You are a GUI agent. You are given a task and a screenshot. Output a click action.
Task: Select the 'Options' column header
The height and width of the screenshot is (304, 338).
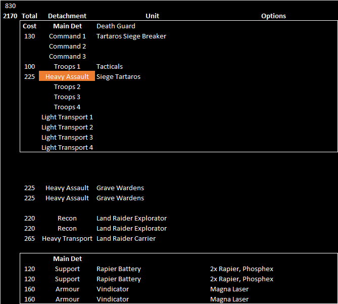click(273, 16)
